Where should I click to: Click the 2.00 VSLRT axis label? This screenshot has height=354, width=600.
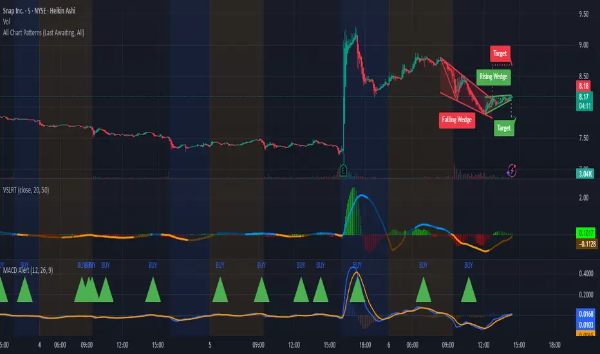pyautogui.click(x=583, y=198)
